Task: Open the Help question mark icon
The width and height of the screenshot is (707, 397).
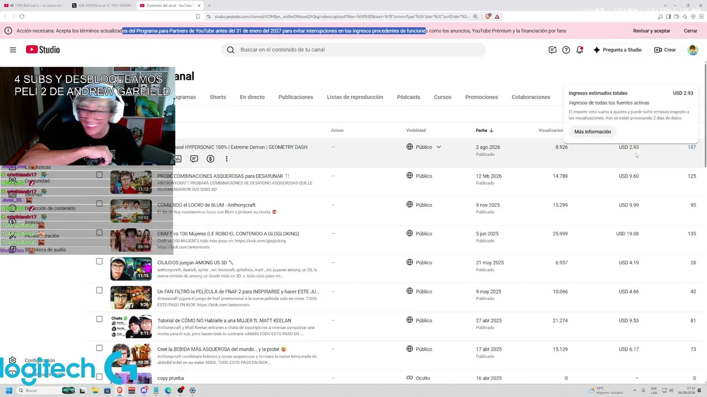Action: (566, 50)
